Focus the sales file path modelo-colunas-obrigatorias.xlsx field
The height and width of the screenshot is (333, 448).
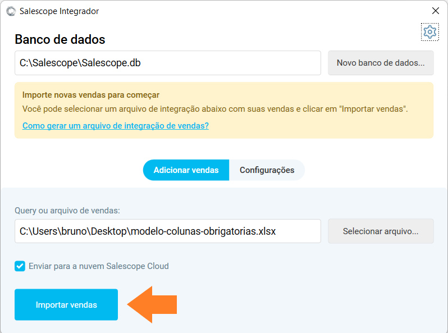point(168,231)
